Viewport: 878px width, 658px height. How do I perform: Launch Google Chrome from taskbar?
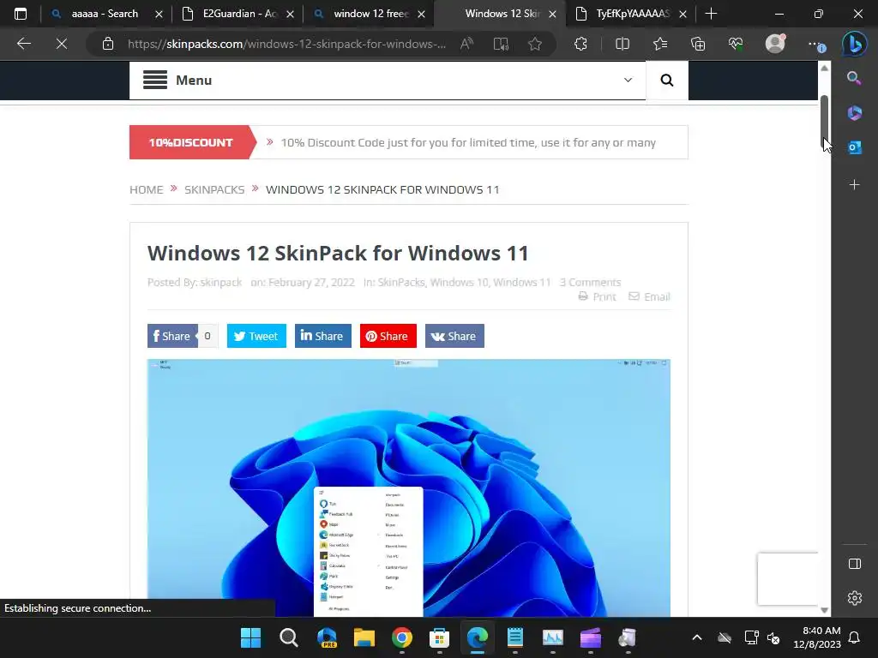(x=402, y=637)
